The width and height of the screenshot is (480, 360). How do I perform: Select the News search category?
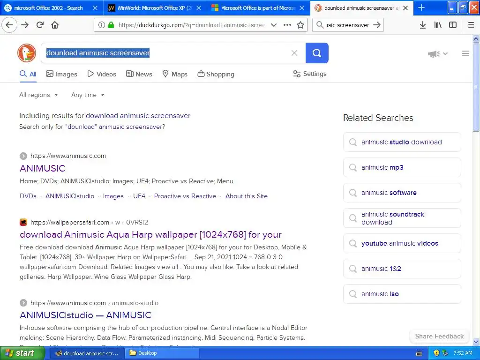(x=139, y=74)
